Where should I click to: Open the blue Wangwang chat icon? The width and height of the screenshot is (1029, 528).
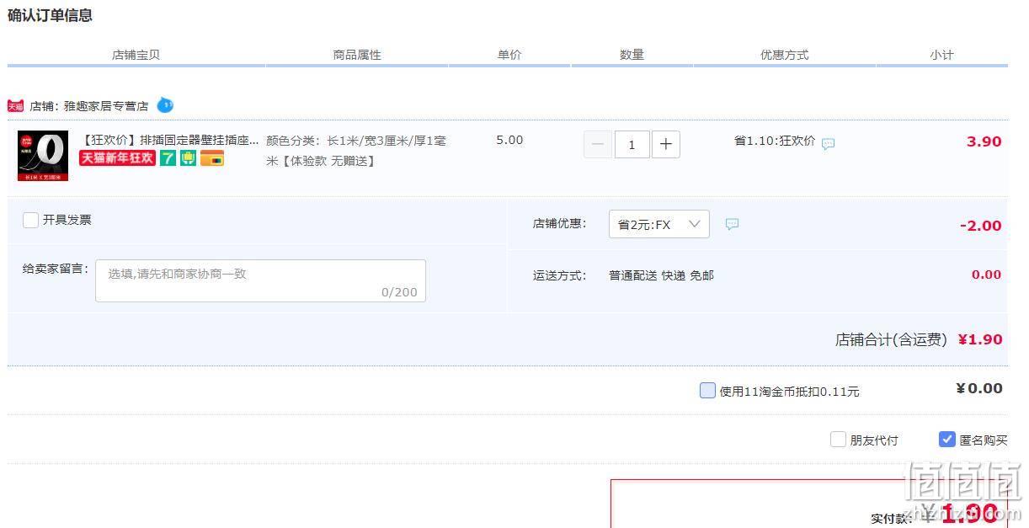click(x=165, y=105)
